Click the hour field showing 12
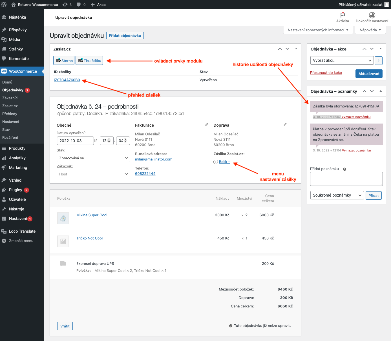This screenshot has height=341, width=391. click(107, 141)
